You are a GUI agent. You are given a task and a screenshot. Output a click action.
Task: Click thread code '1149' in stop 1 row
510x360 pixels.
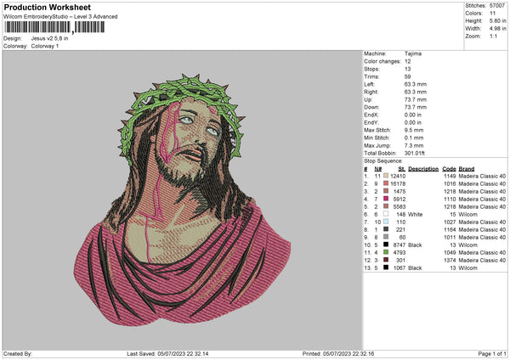450,176
